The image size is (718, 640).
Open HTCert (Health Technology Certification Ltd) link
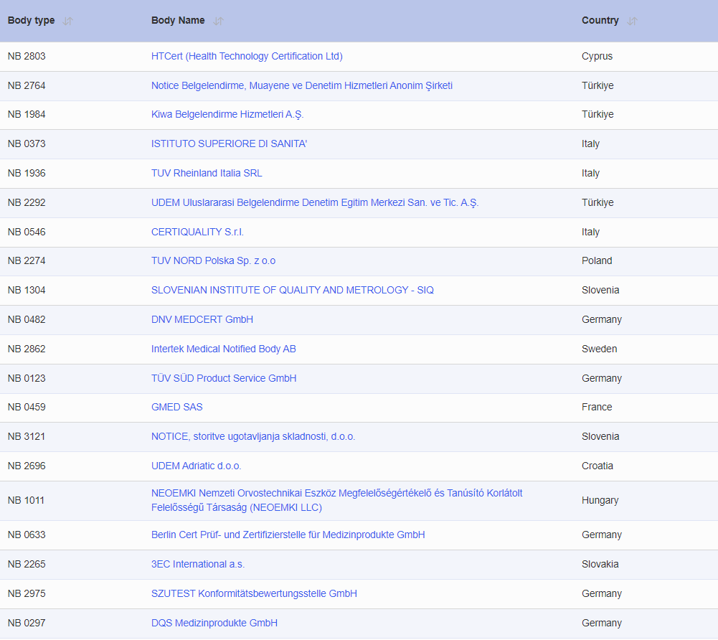247,56
